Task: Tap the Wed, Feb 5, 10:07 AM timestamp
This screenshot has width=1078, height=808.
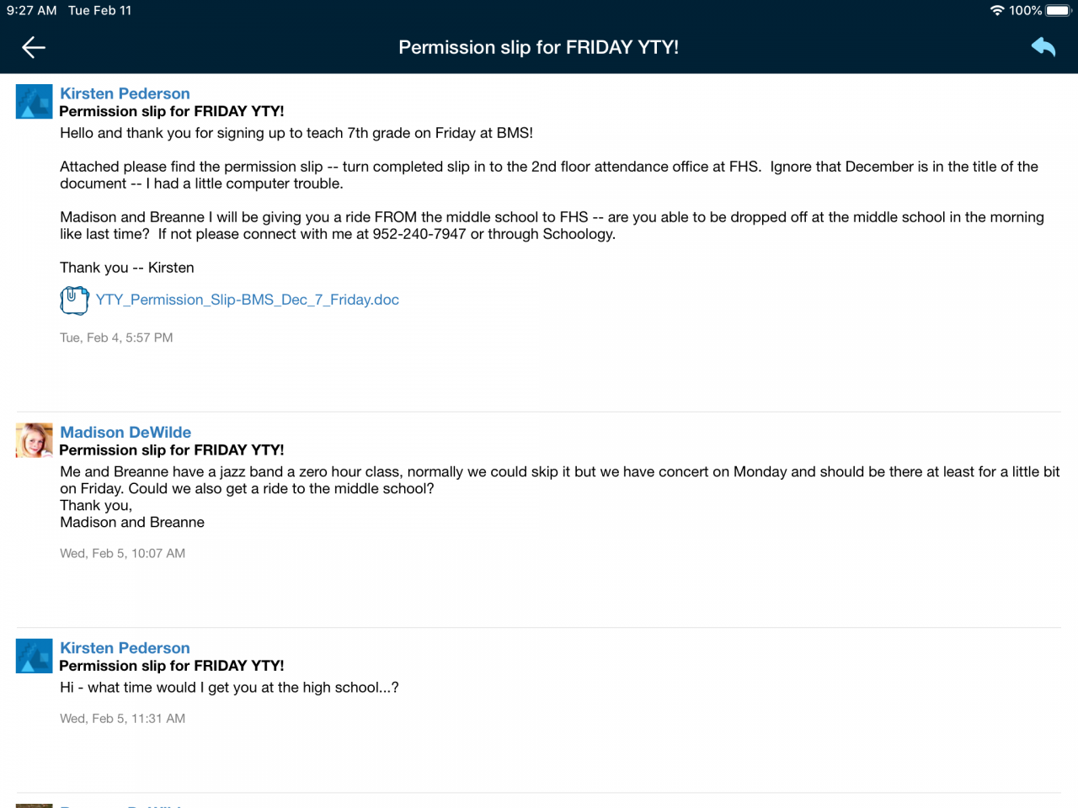Action: (x=122, y=553)
